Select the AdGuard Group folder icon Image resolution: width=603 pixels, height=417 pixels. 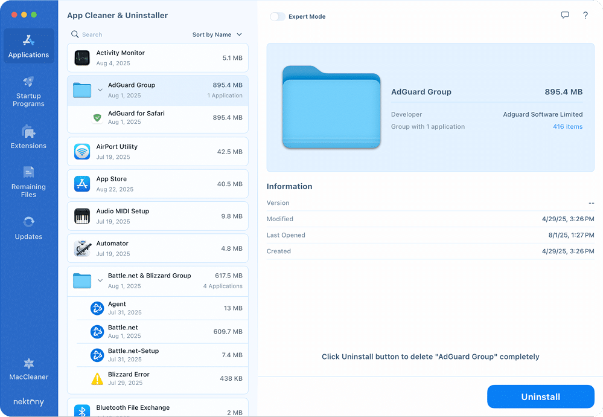click(82, 90)
